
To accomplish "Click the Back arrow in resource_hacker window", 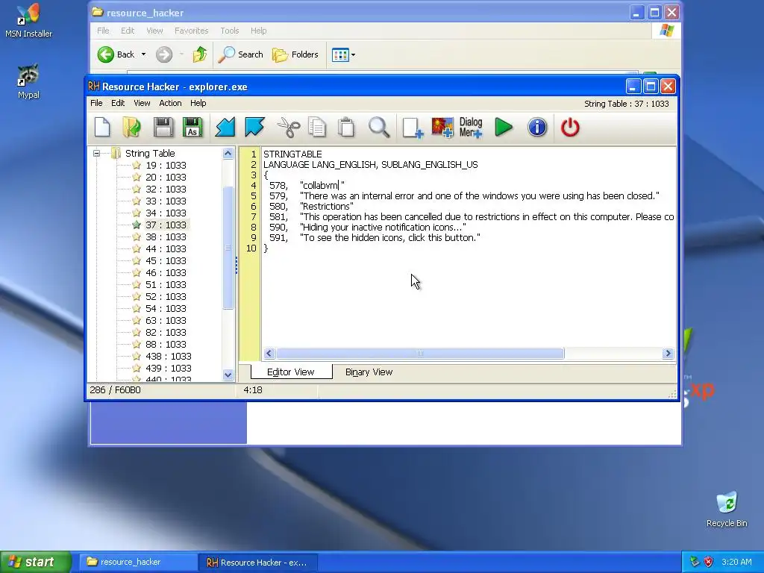I will (x=116, y=54).
